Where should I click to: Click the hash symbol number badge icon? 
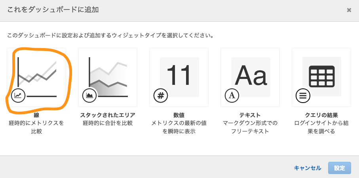point(160,96)
